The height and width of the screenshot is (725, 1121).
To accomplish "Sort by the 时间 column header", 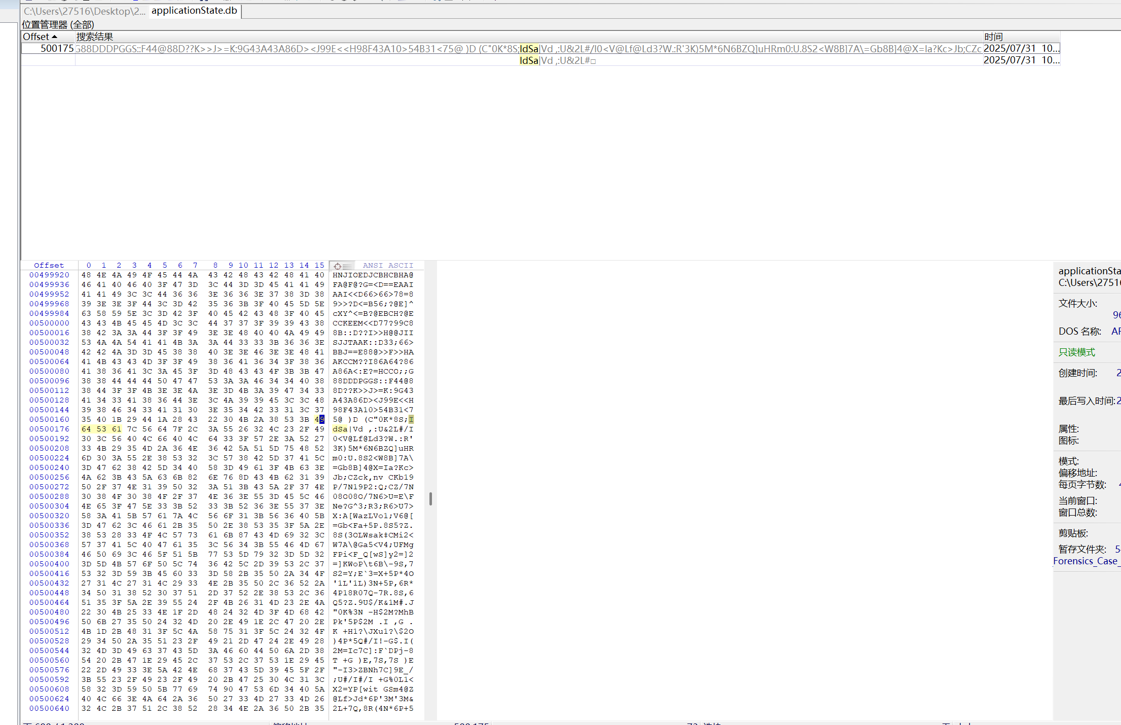I will [x=993, y=37].
